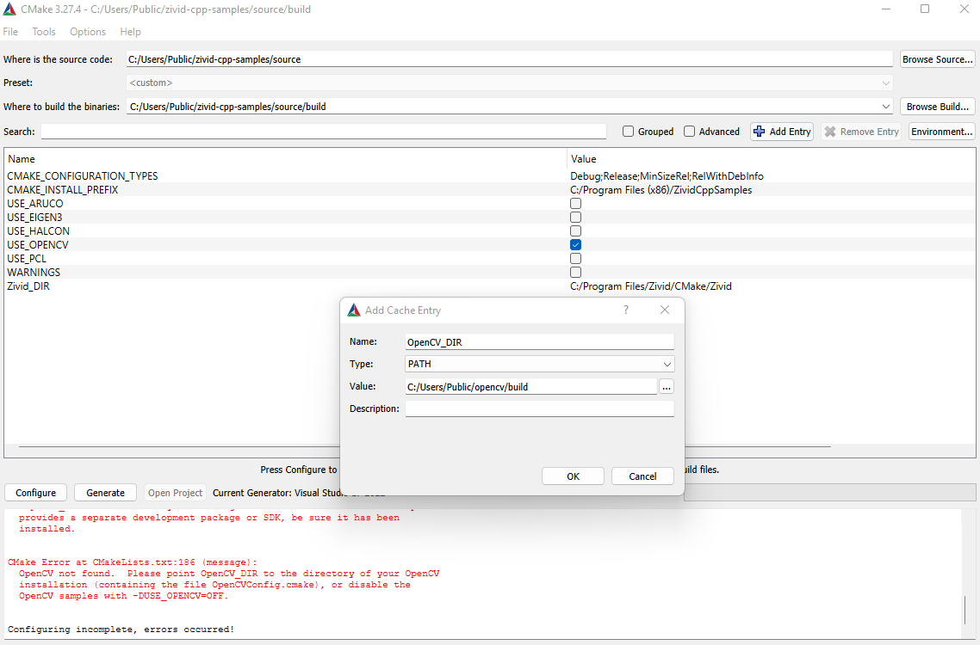Toggle the Advanced checkbox

pyautogui.click(x=690, y=131)
